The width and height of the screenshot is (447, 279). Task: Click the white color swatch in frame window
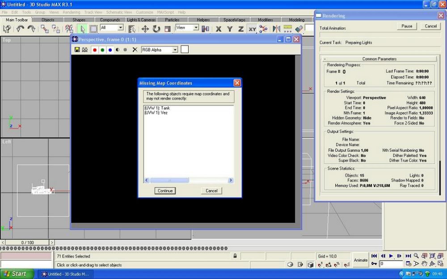[185, 50]
